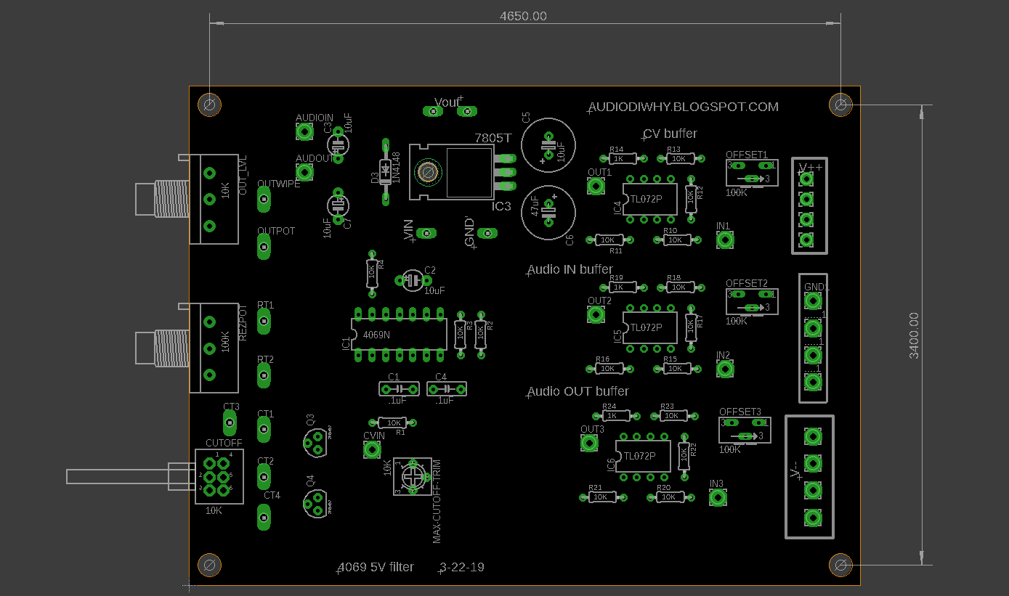Image resolution: width=1009 pixels, height=596 pixels.
Task: Click the AUDIOIN square pad
Action: [304, 131]
